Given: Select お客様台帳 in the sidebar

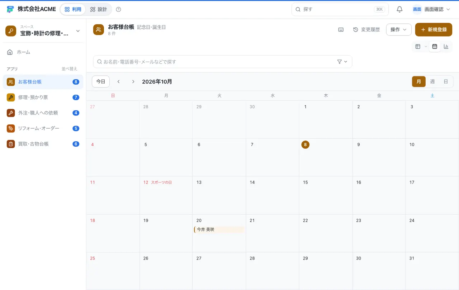Looking at the screenshot, I should pos(43,82).
